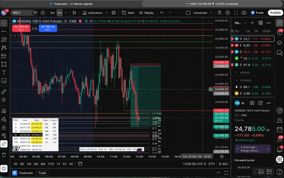Select the 1D date range
Image resolution: width=284 pixels, height=178 pixels.
[15, 164]
